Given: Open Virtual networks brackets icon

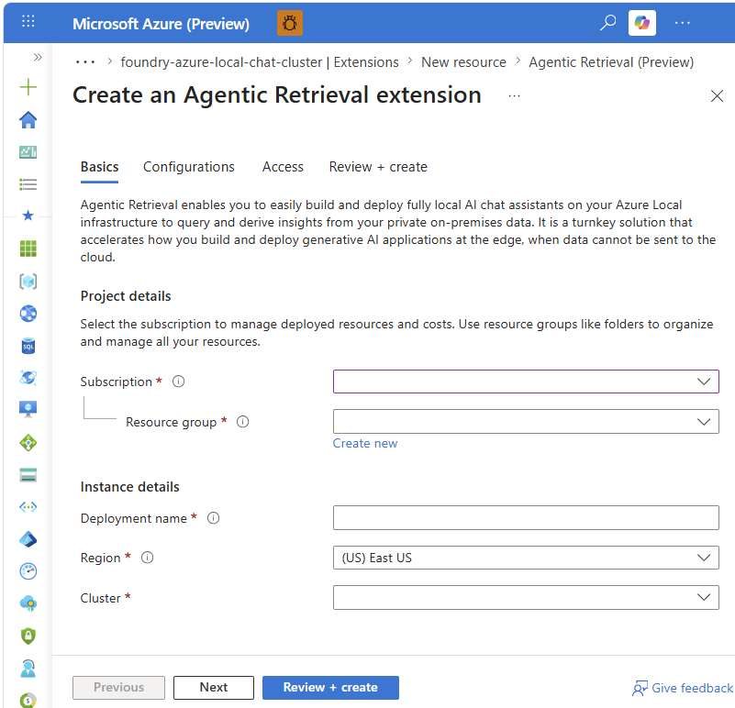Looking at the screenshot, I should click(28, 506).
